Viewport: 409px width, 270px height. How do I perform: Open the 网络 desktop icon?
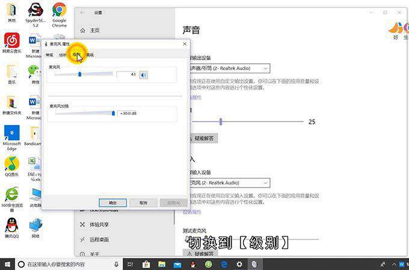pyautogui.click(x=35, y=228)
